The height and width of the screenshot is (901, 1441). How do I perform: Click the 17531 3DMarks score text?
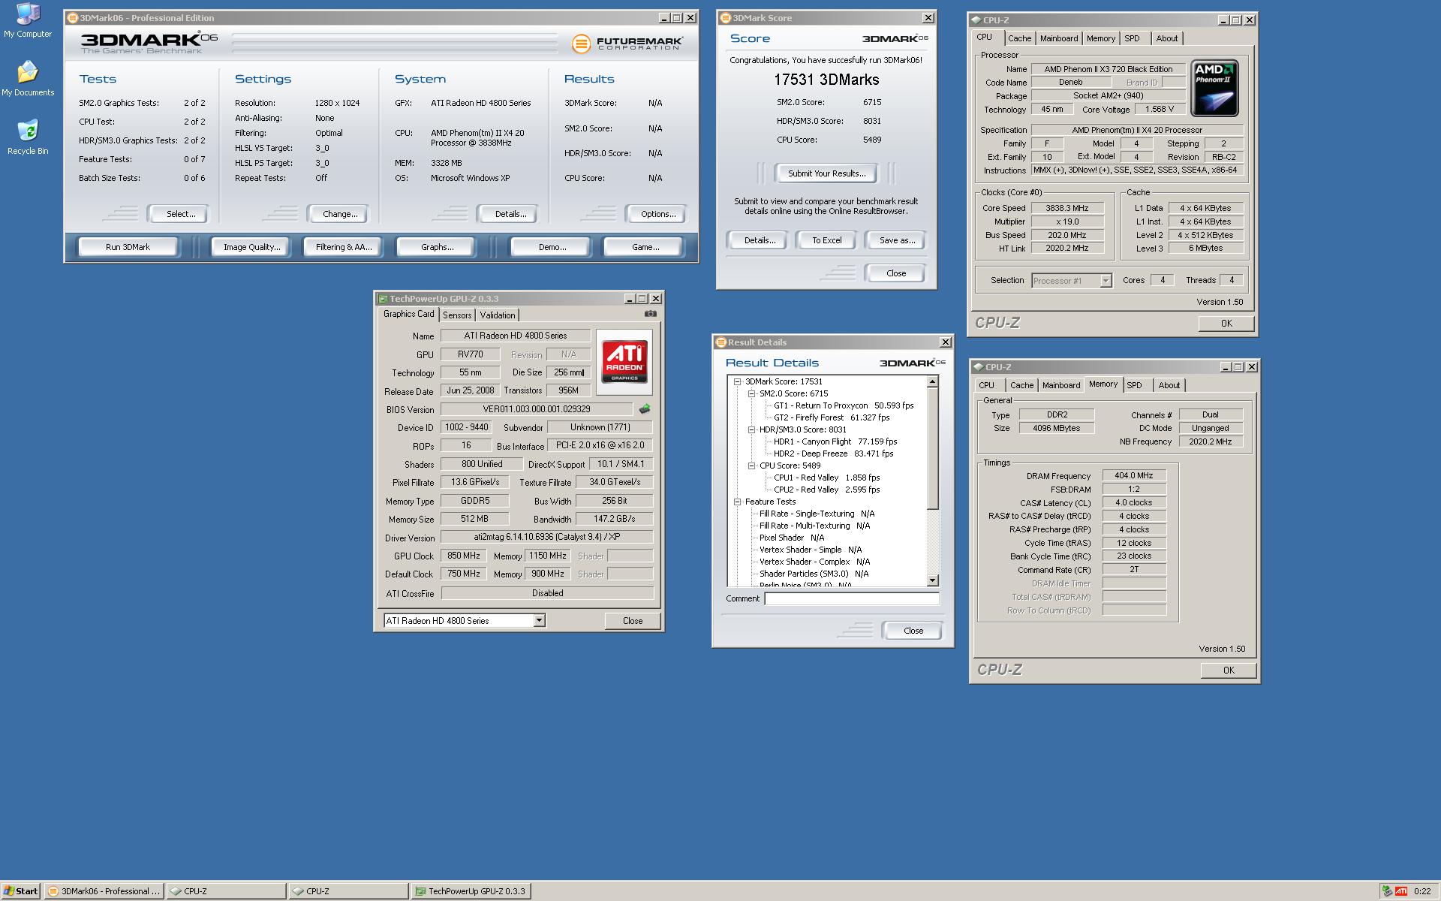pos(826,80)
